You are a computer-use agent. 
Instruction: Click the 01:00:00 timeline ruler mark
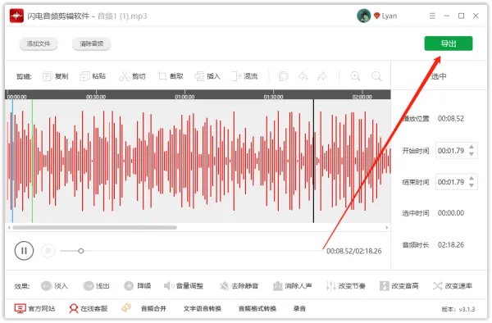pos(184,97)
